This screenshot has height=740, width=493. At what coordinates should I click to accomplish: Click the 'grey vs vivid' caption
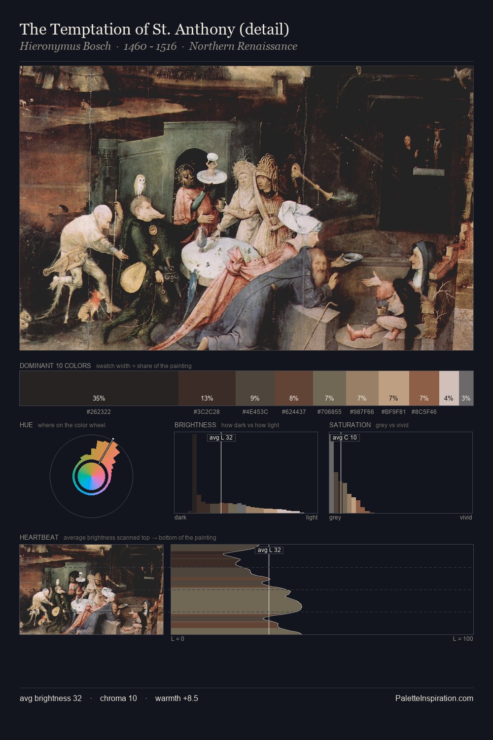(x=392, y=425)
